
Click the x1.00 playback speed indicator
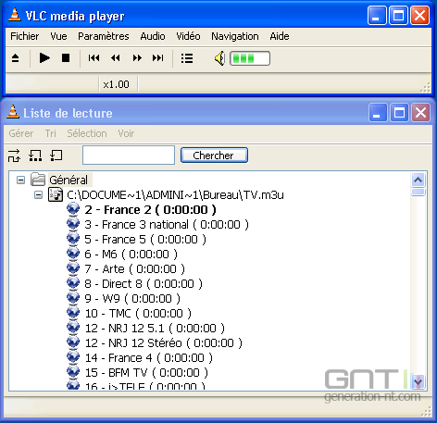[116, 84]
